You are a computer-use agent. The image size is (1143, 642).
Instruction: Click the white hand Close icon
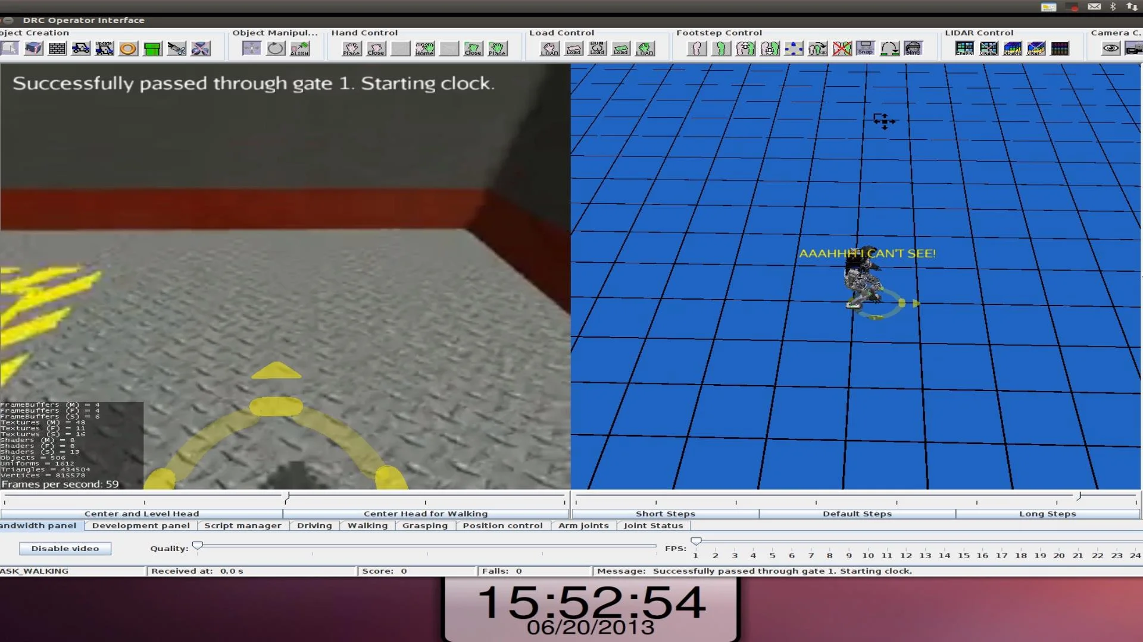[376, 49]
